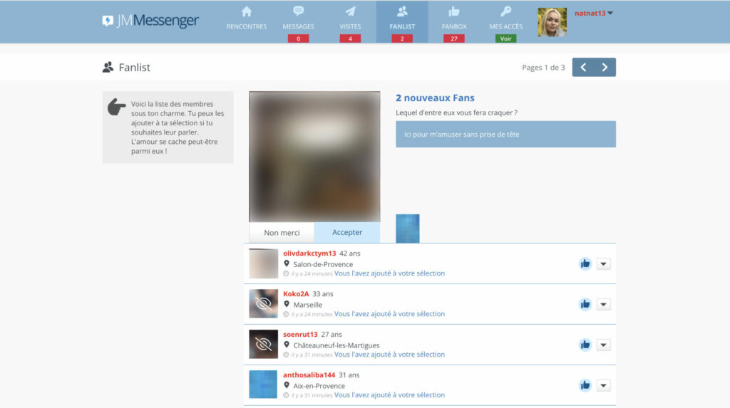Click anthosaliba144 blue avatar

[264, 385]
